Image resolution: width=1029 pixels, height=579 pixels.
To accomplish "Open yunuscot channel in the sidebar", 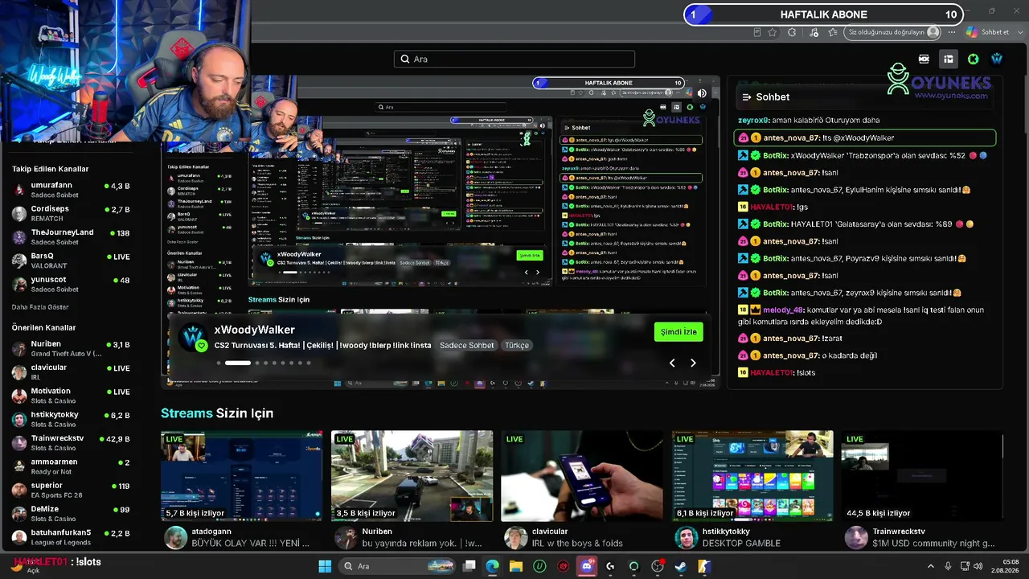I will tap(71, 284).
